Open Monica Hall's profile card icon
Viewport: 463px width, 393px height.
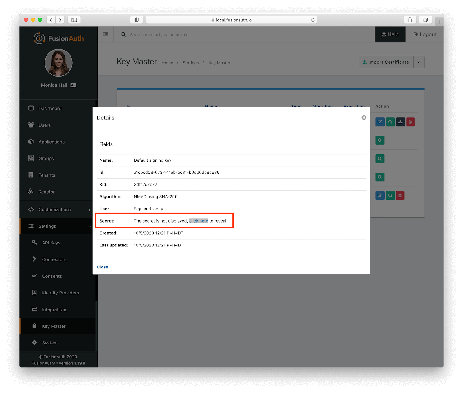click(74, 85)
